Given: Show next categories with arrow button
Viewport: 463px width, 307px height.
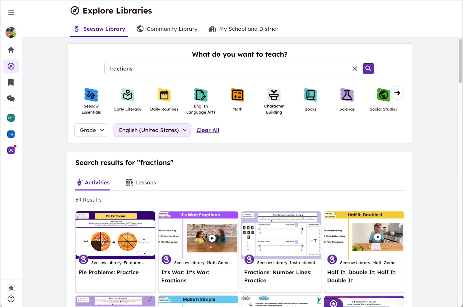Looking at the screenshot, I should 397,93.
